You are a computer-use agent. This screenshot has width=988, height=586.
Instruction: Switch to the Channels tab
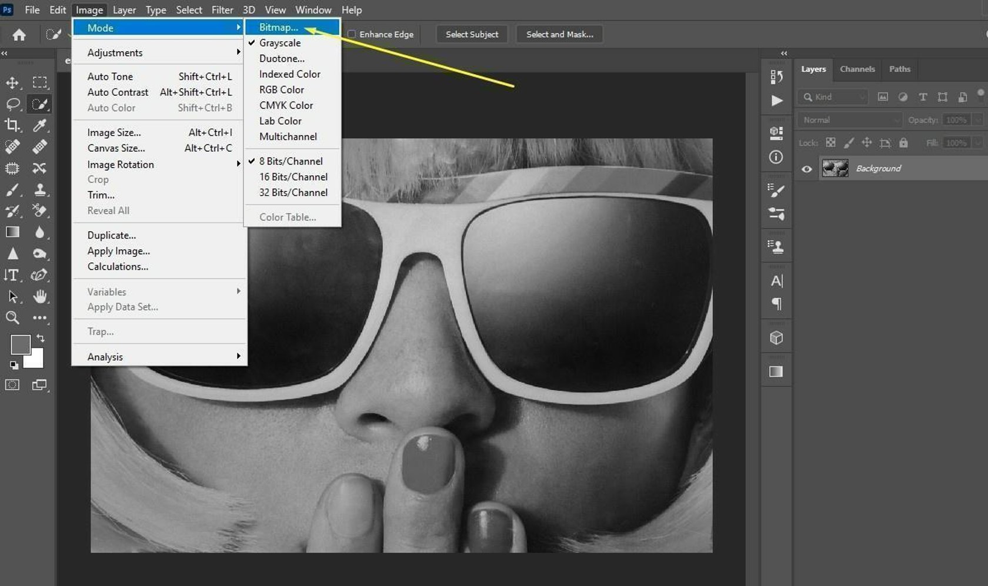pos(857,69)
